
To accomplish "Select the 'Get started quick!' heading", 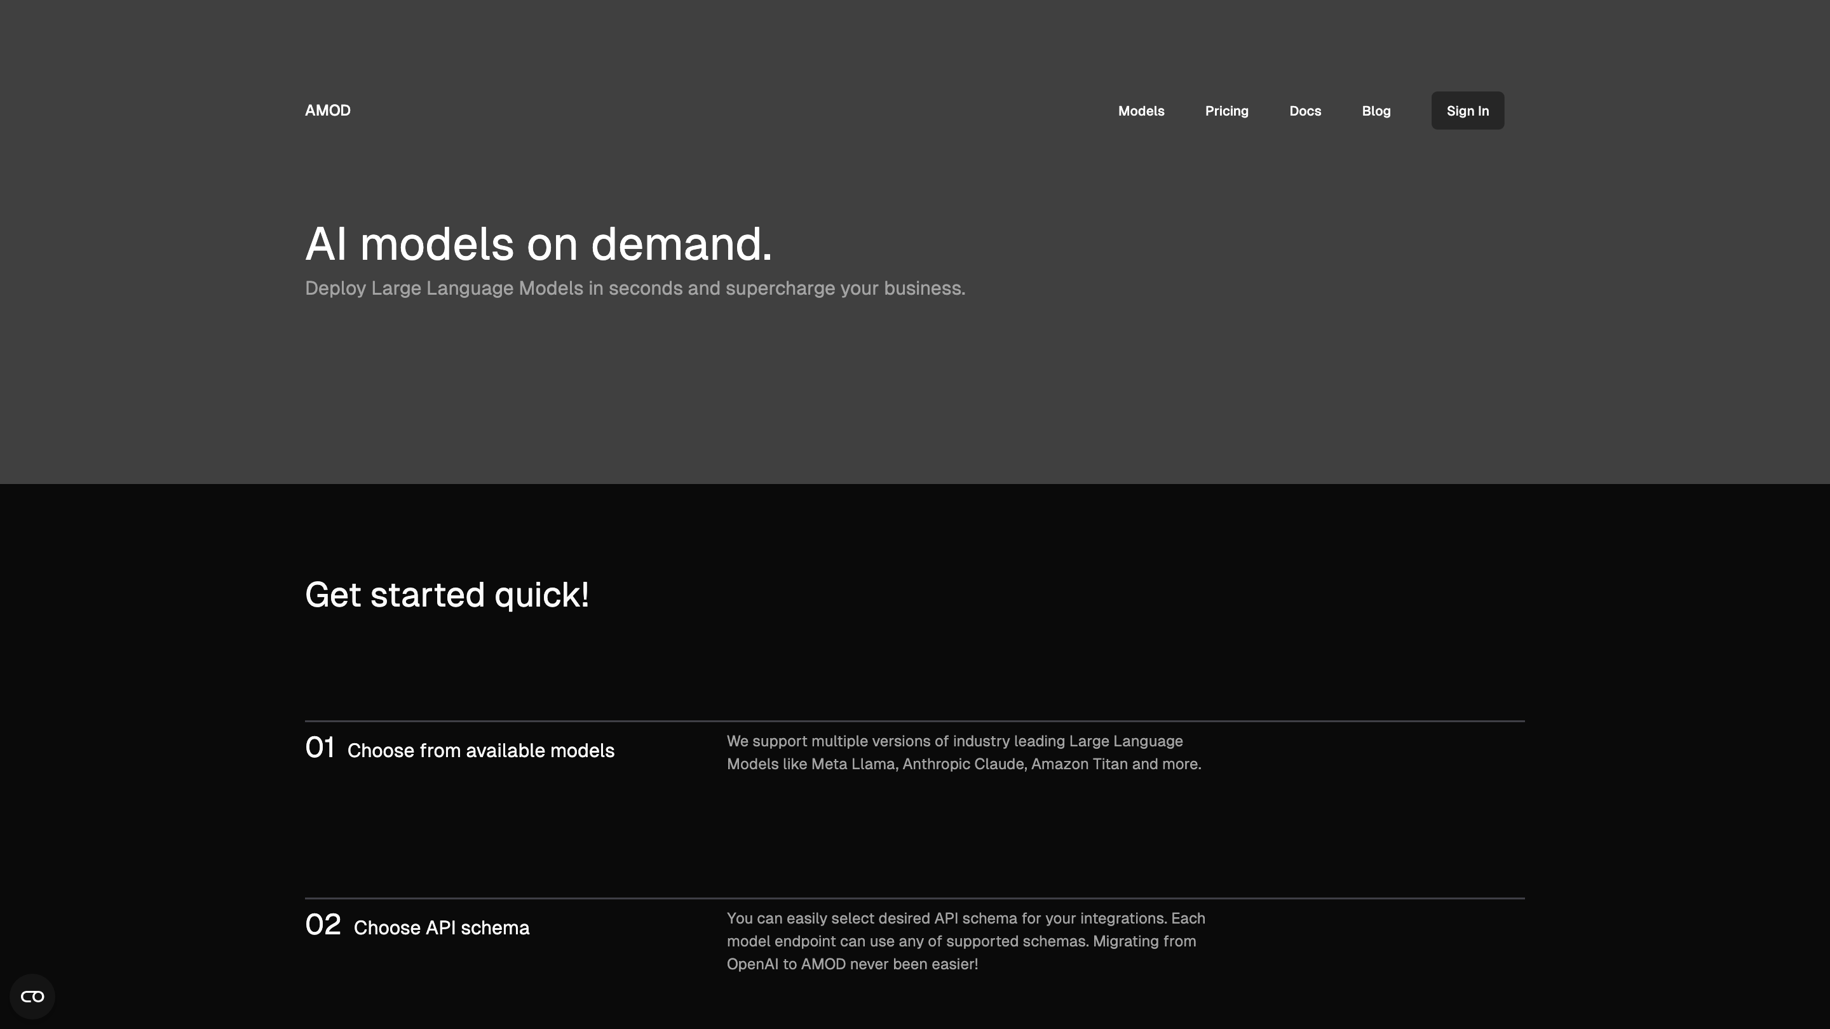I will (x=447, y=595).
